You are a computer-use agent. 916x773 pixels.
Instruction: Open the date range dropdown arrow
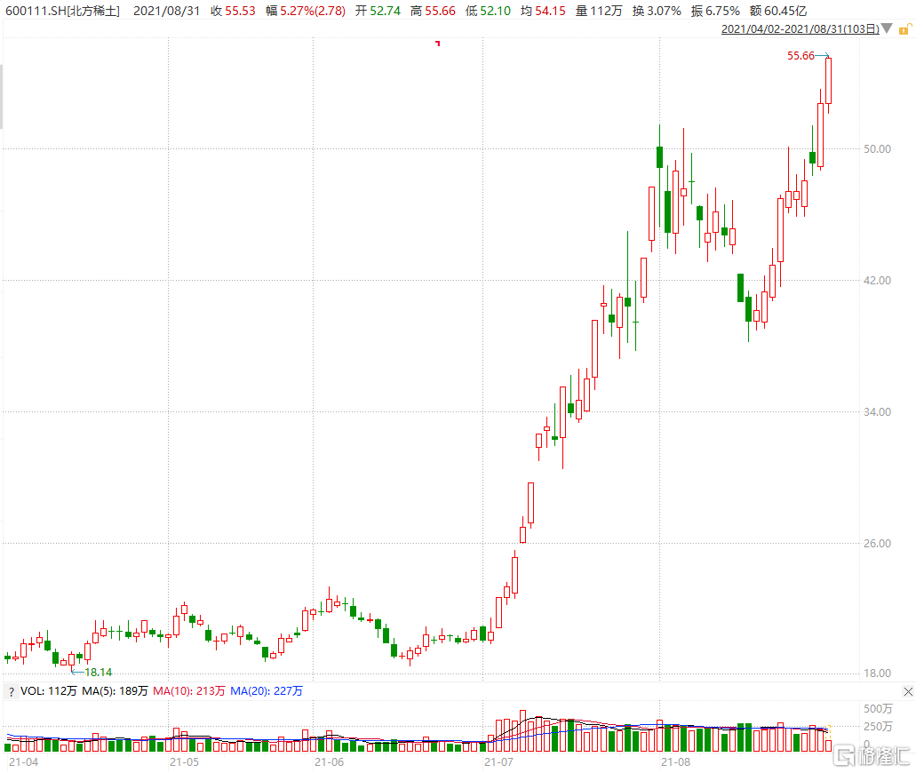887,28
